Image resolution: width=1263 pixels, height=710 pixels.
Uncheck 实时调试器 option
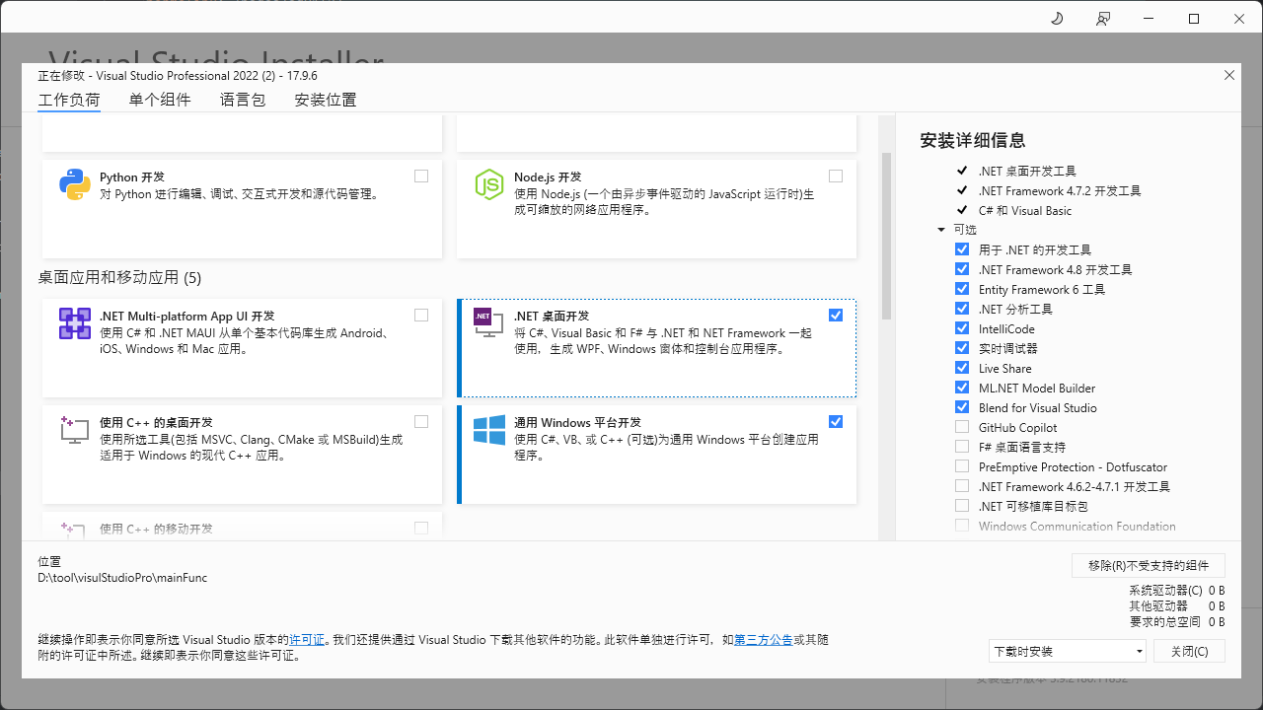[x=962, y=348]
